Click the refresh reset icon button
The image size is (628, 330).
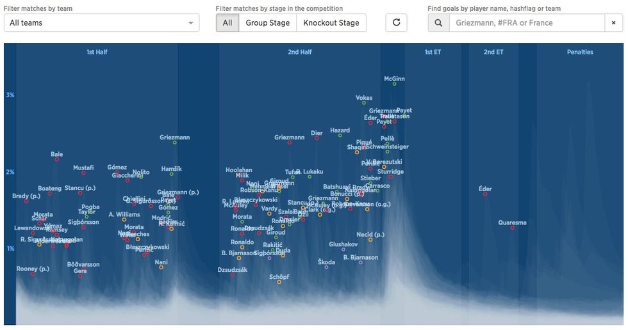[396, 23]
